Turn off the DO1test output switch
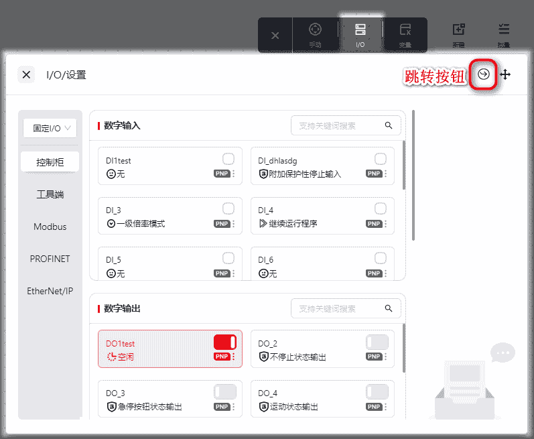 (x=225, y=342)
